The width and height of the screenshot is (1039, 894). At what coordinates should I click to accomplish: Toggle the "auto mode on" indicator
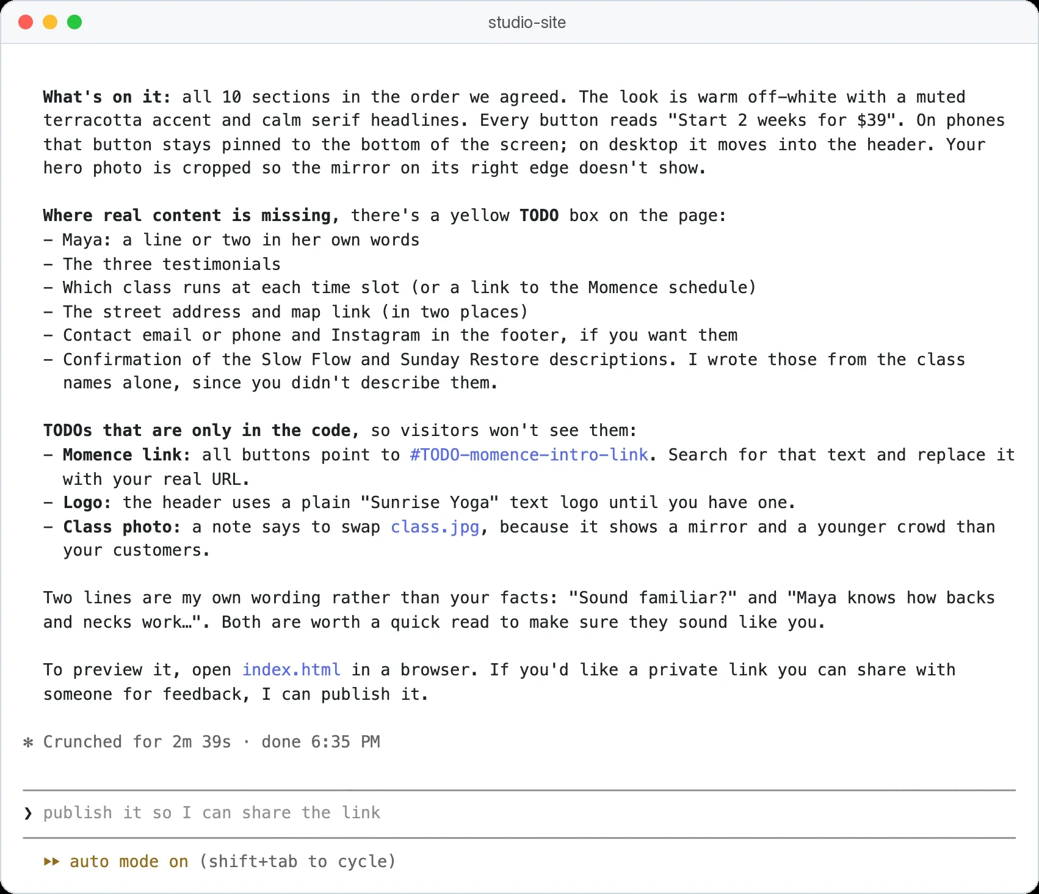129,862
